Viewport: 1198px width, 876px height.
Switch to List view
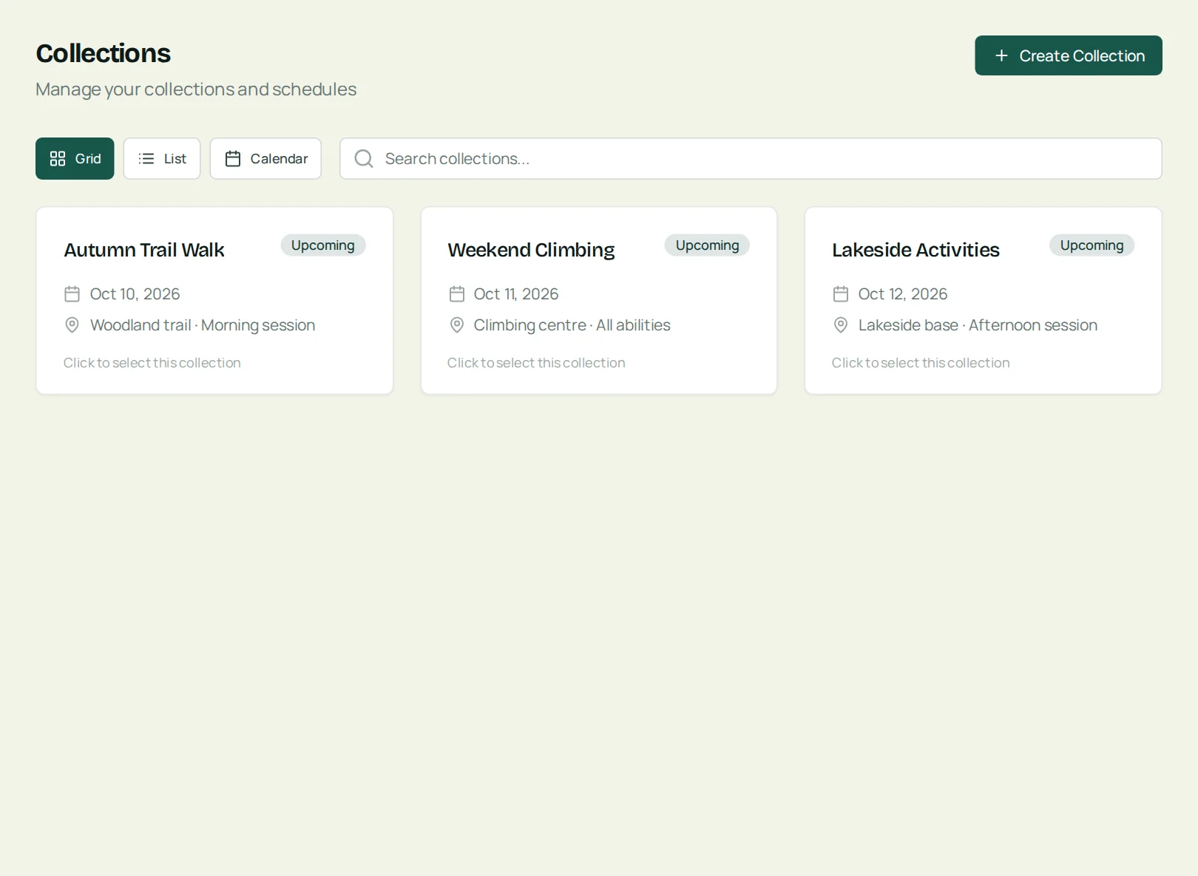[x=162, y=158]
